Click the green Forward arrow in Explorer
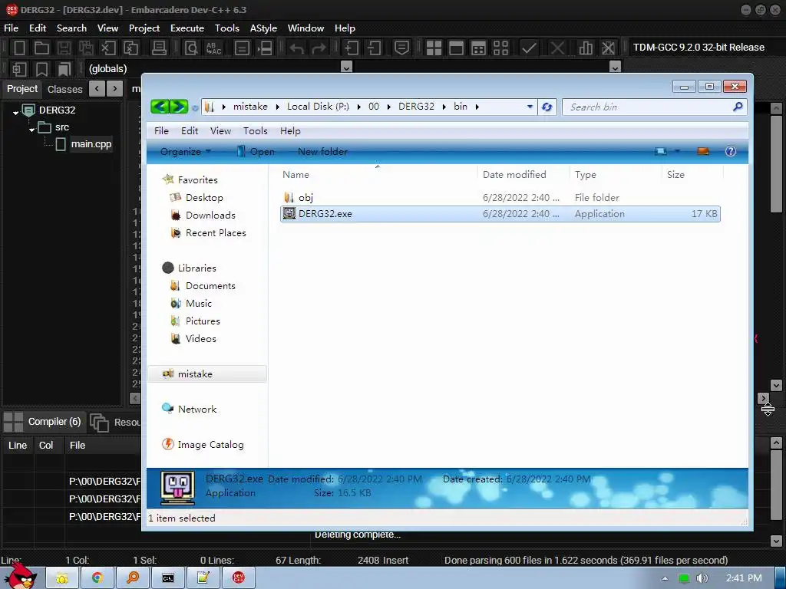 point(179,106)
